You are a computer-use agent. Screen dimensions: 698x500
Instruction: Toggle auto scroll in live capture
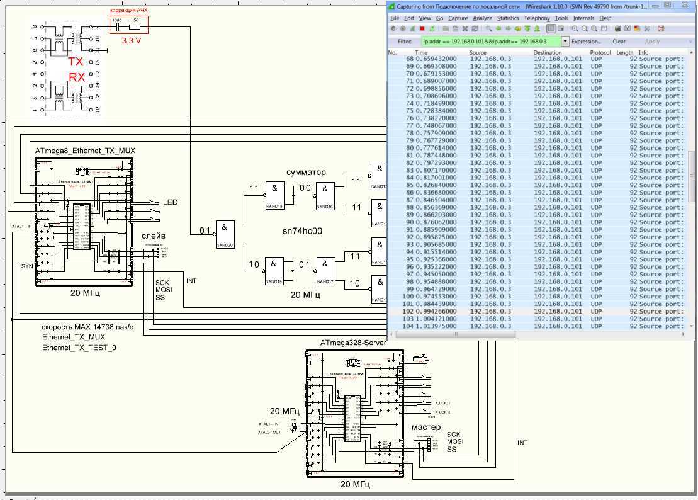click(x=560, y=29)
